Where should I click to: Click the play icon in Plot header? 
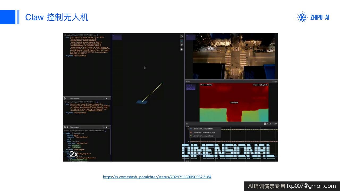click(x=268, y=124)
